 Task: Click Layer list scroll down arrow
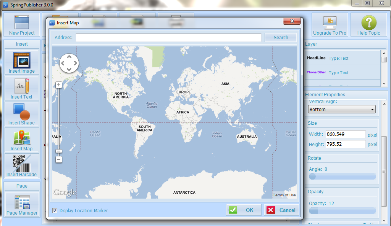click(384, 83)
